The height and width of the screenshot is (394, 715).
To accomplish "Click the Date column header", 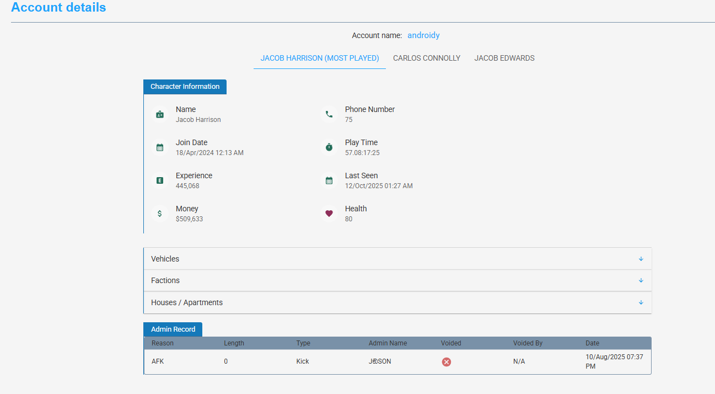I will click(x=592, y=343).
